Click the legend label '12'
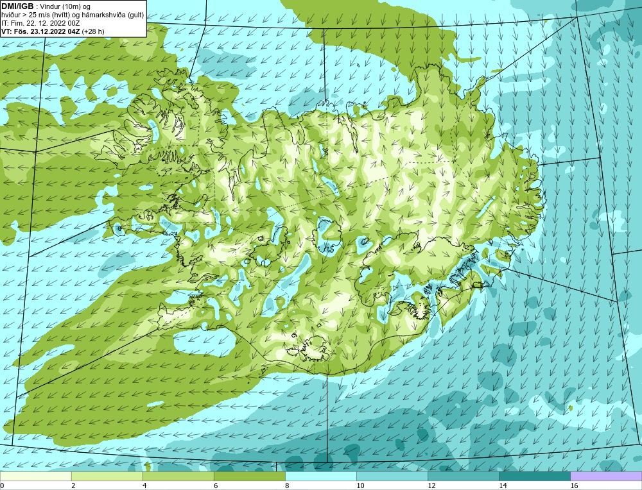Viewport: 642px width, 490px height. point(431,486)
